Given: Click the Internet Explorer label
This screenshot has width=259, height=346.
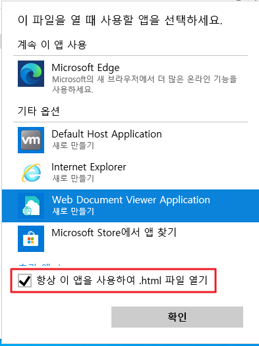Looking at the screenshot, I should pyautogui.click(x=89, y=167).
